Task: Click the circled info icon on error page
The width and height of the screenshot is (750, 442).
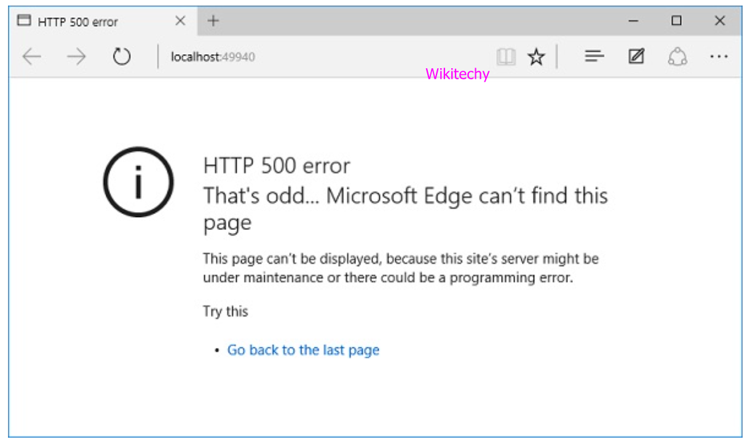Action: [x=138, y=182]
